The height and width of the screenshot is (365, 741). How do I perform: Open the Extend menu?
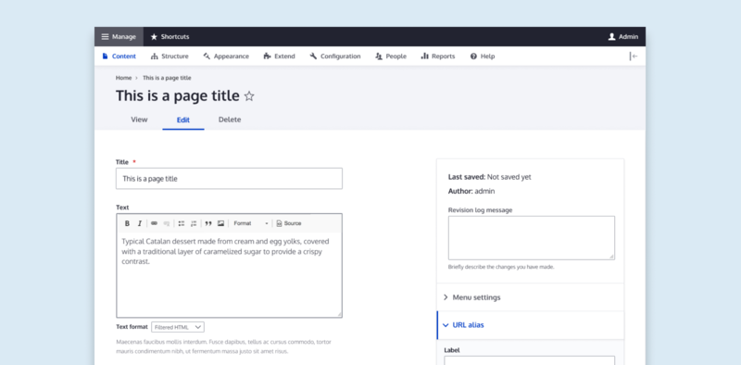pos(280,57)
